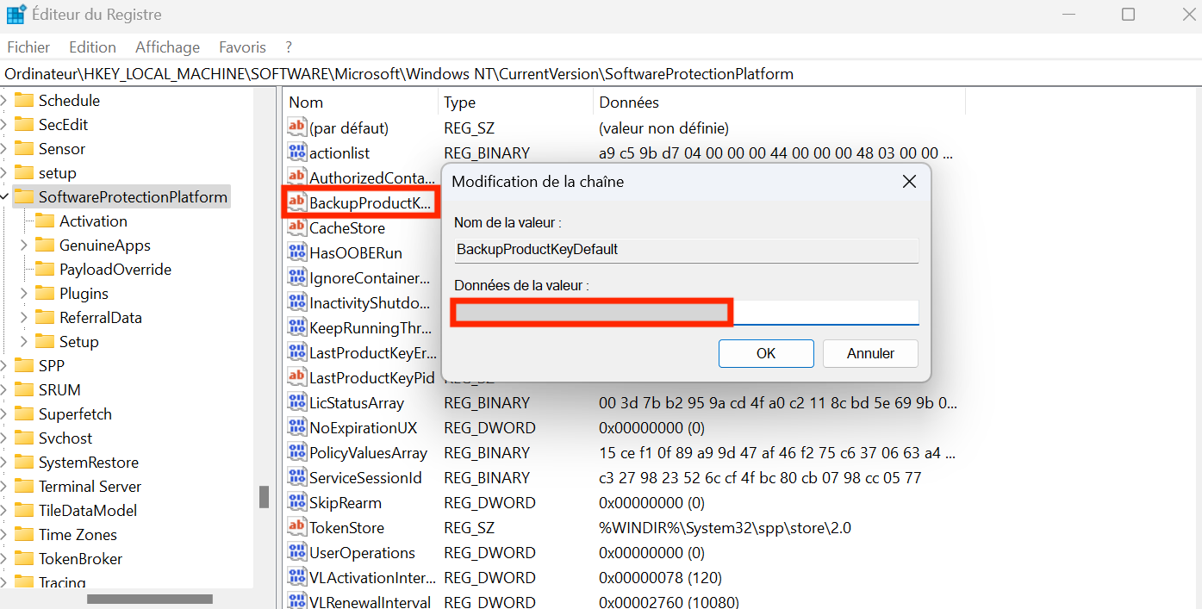Screen dimensions: 1202x609
Task: Click the string icon next to (par défaut)
Action: pos(296,127)
